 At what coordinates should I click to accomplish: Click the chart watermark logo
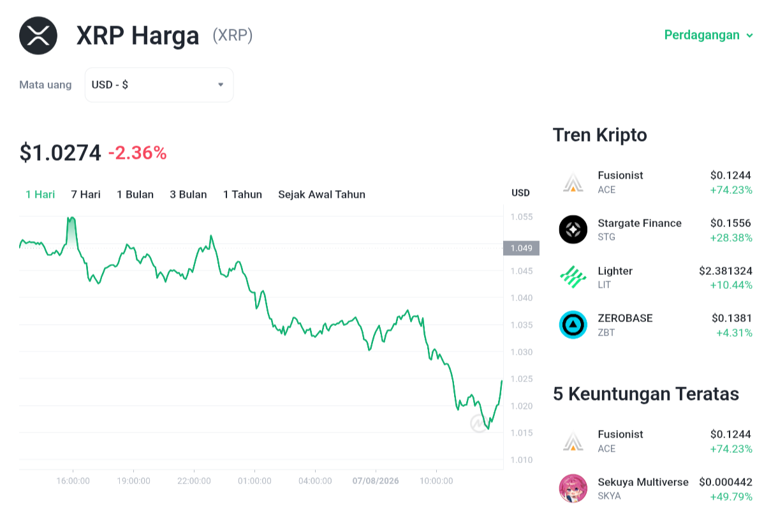[x=479, y=424]
